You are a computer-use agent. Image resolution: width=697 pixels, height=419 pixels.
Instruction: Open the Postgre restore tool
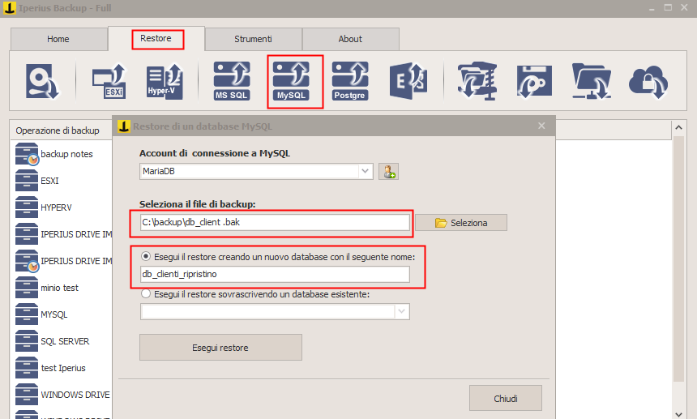pos(350,81)
